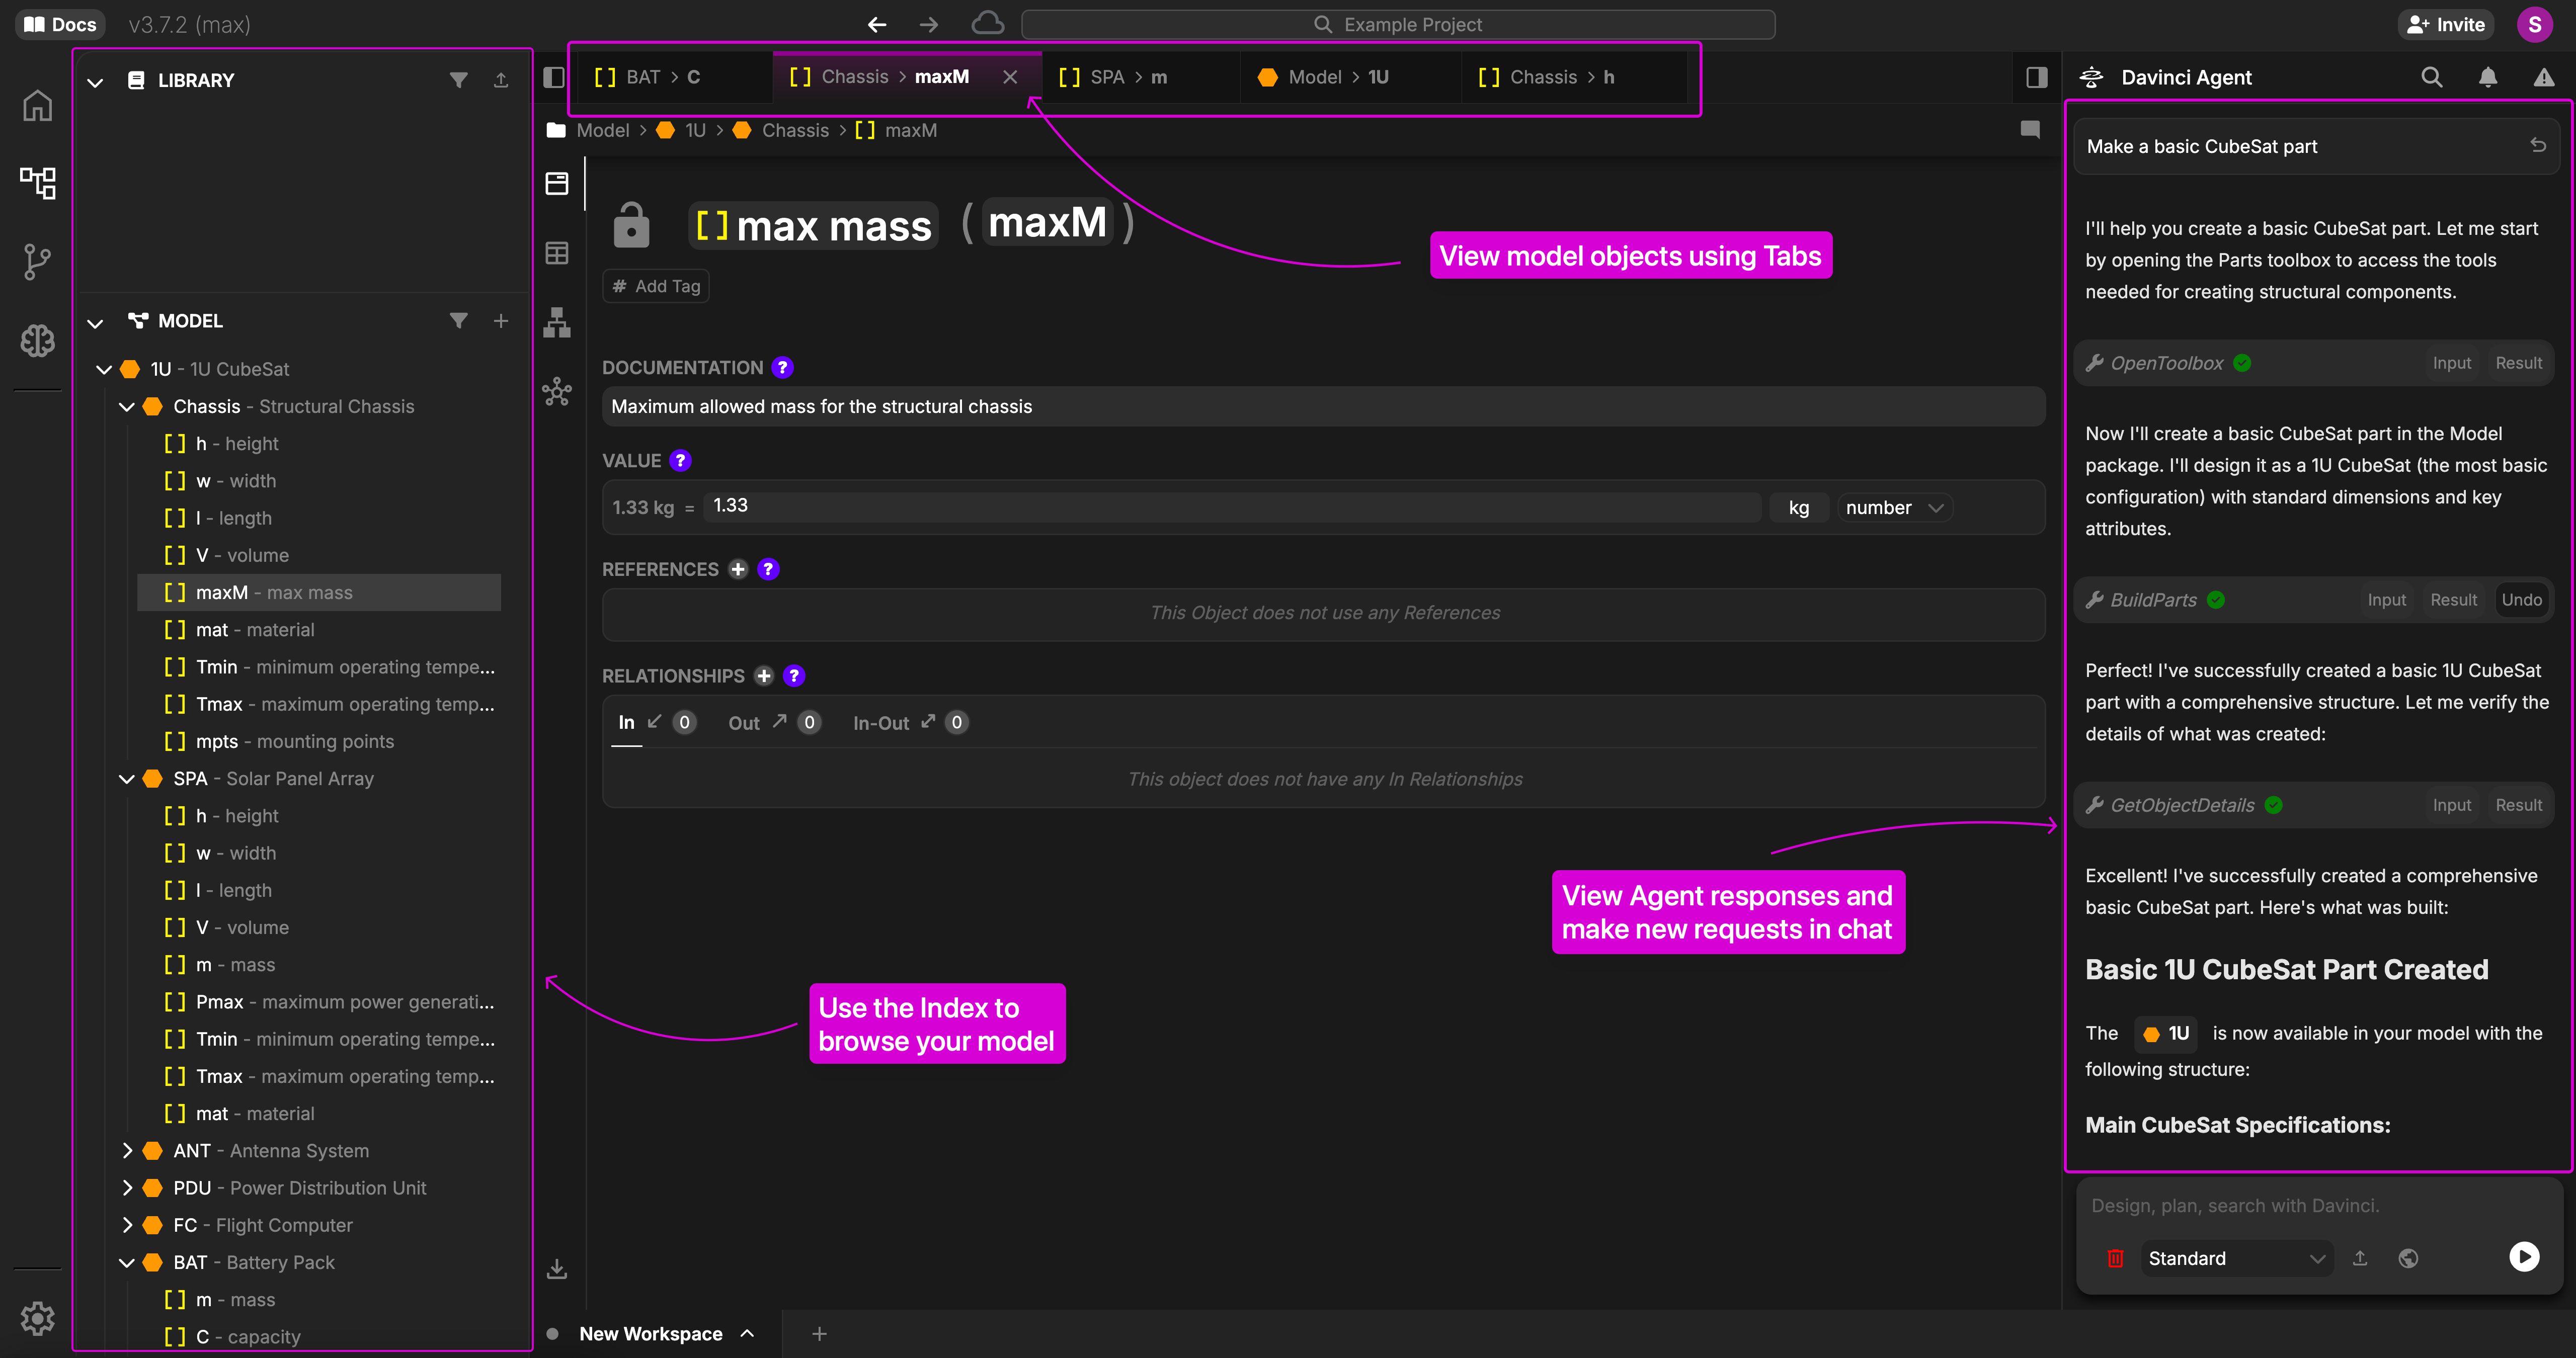Click the version control branch icon
2576x1358 pixels.
(x=37, y=261)
